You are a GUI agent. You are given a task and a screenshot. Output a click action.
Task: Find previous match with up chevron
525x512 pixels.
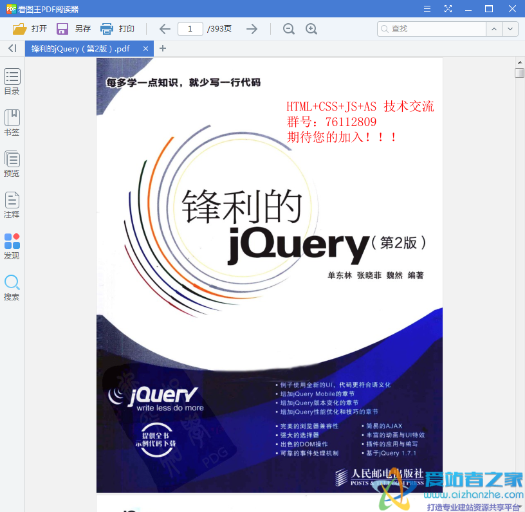tap(494, 29)
